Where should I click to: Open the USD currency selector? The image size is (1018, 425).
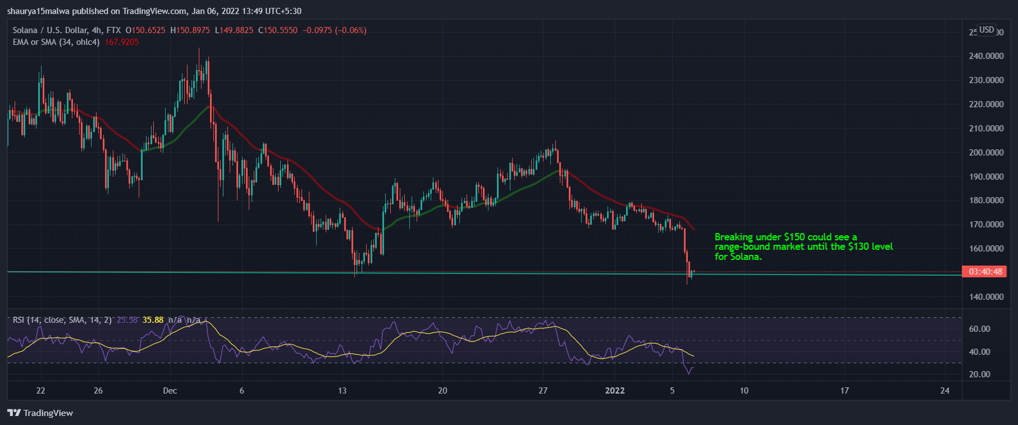pos(987,30)
